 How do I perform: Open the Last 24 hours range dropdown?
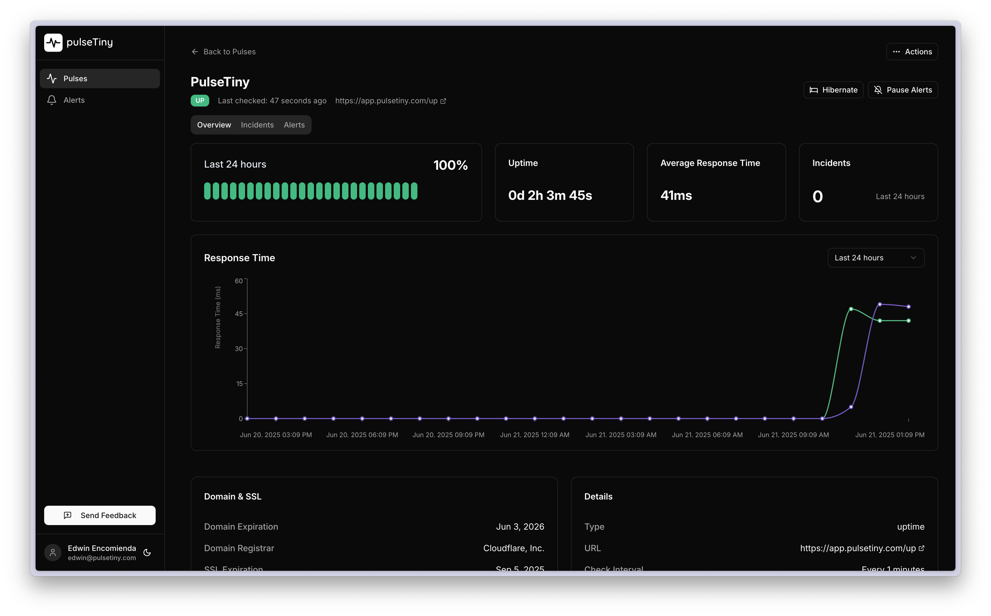[x=876, y=258]
